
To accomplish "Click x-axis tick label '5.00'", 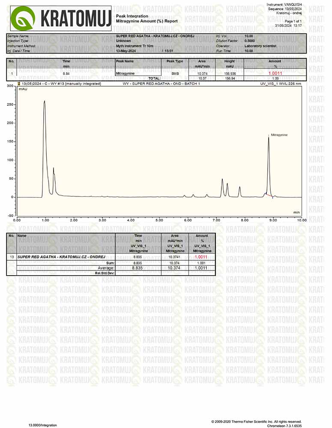I will pos(159,220).
